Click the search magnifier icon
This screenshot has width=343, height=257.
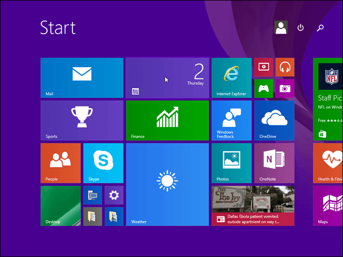click(320, 28)
